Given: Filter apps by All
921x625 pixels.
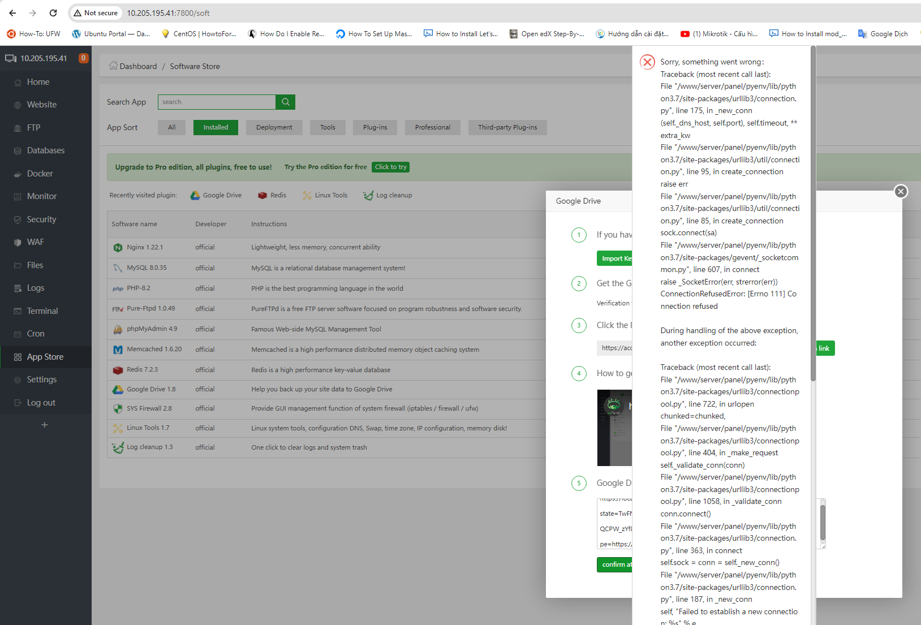Looking at the screenshot, I should [x=172, y=127].
